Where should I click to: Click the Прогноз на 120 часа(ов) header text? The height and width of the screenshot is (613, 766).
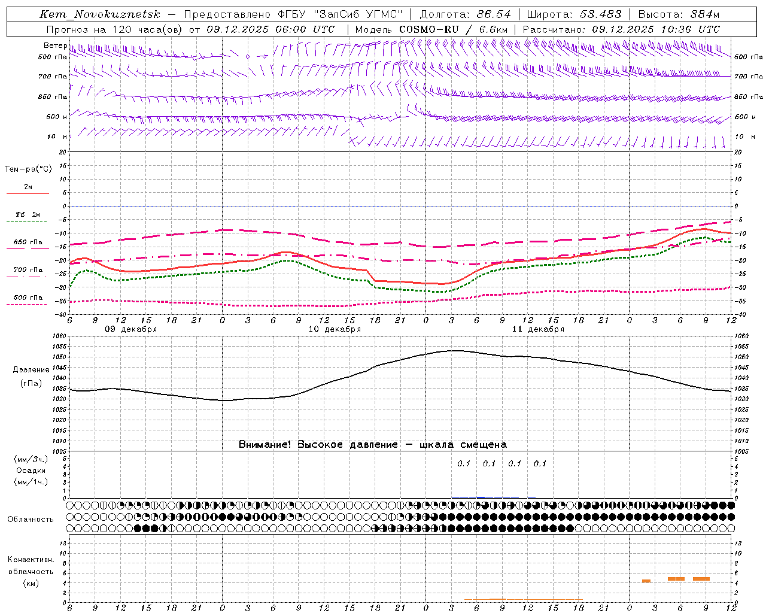coord(115,29)
